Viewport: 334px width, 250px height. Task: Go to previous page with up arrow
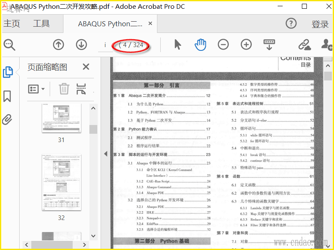click(58, 45)
